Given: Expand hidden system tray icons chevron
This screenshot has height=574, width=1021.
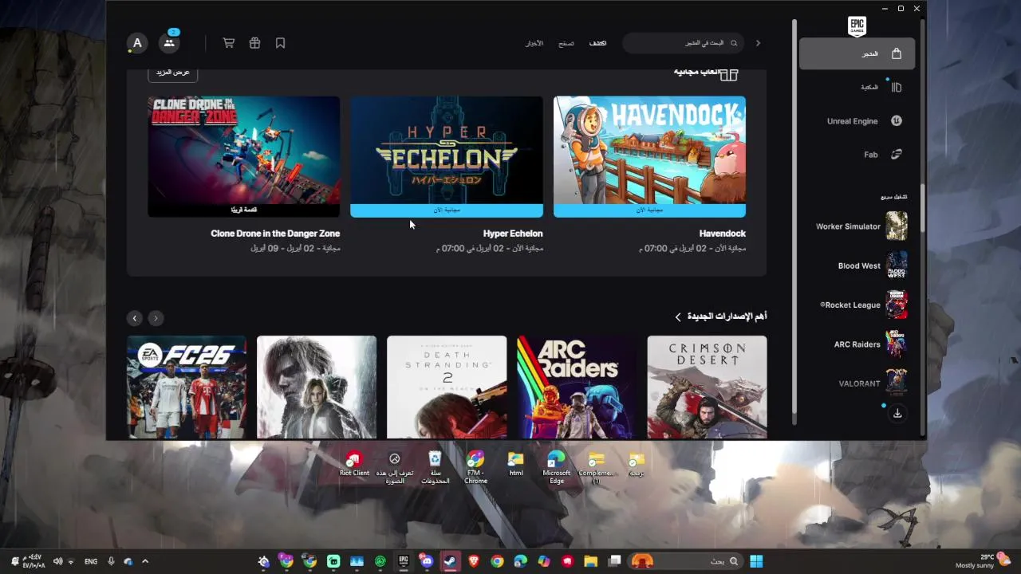Looking at the screenshot, I should click(145, 561).
